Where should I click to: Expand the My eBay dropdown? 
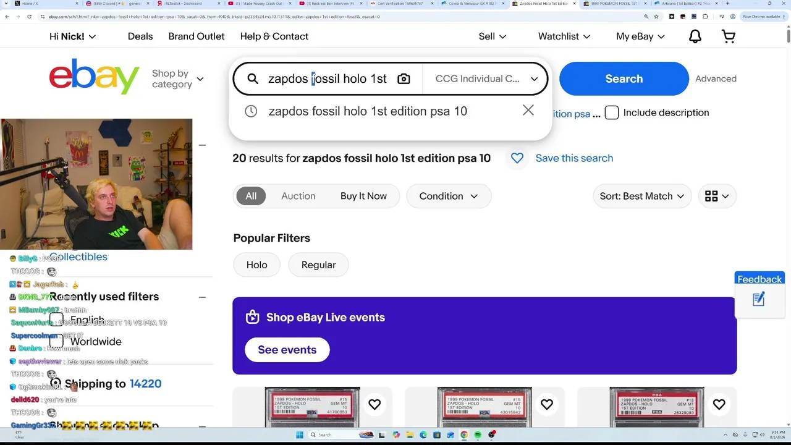pos(640,36)
